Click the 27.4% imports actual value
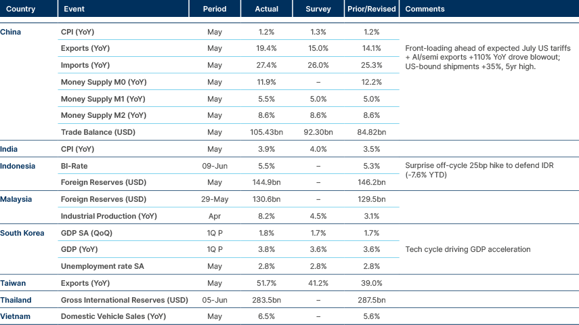Image resolution: width=579 pixels, height=325 pixels. (x=266, y=65)
